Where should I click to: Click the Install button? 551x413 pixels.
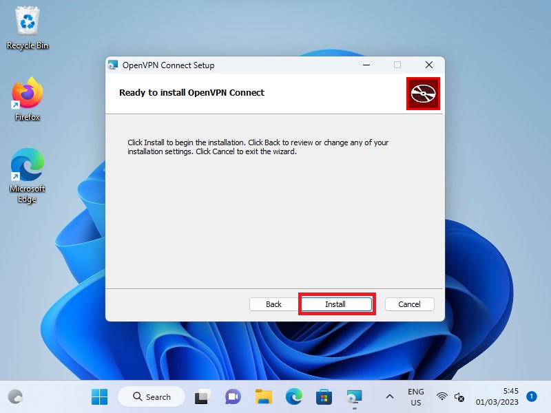click(335, 304)
